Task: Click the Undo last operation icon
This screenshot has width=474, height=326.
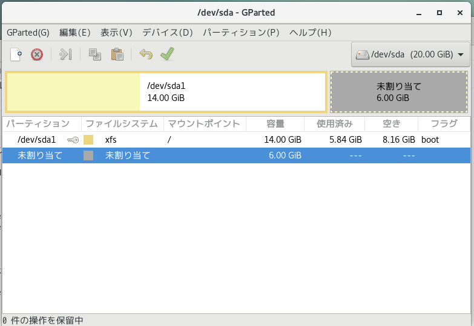Action: (x=146, y=54)
